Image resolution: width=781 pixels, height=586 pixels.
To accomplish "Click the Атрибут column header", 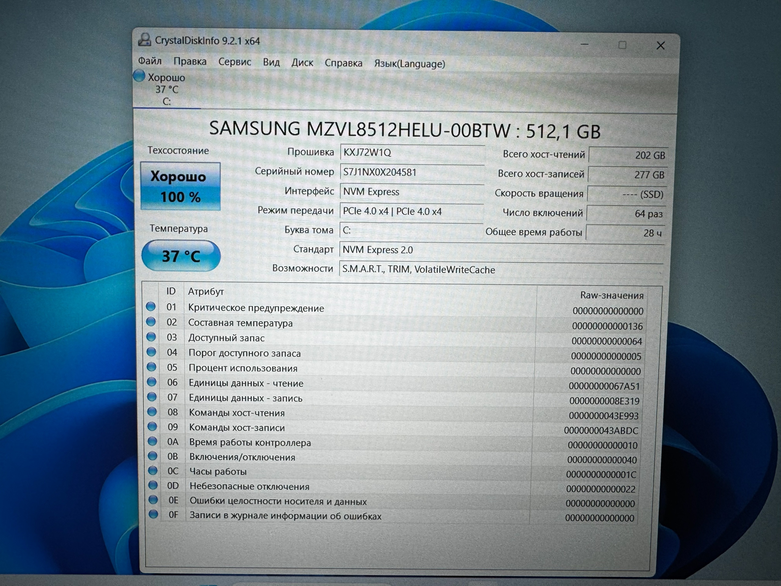I will pyautogui.click(x=206, y=291).
